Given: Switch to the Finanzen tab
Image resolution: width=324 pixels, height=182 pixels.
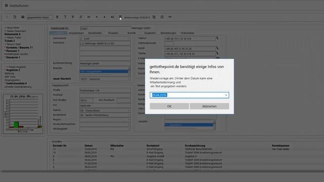Looking at the screenshot, I should pos(113,33).
